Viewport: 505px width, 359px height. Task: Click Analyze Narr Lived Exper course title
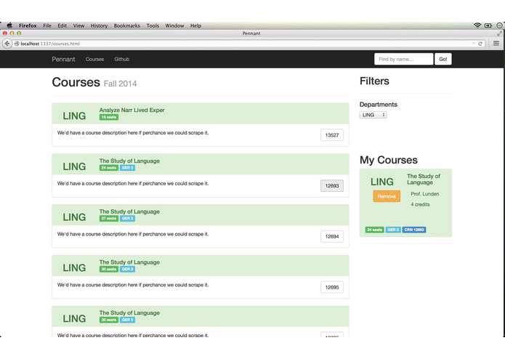[x=132, y=110]
